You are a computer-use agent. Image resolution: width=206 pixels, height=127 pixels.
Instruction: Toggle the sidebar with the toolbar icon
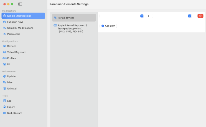(20, 4)
